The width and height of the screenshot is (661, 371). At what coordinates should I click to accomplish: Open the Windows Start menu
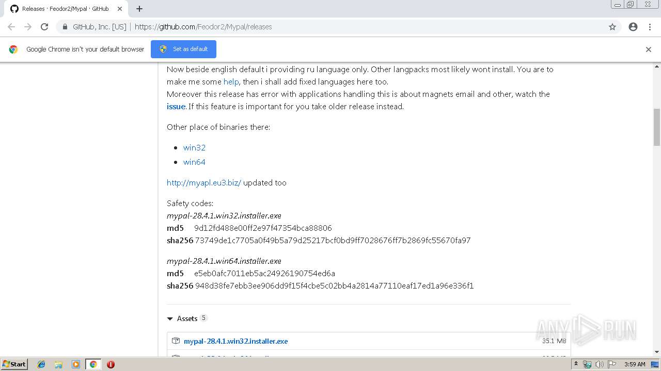click(x=14, y=364)
